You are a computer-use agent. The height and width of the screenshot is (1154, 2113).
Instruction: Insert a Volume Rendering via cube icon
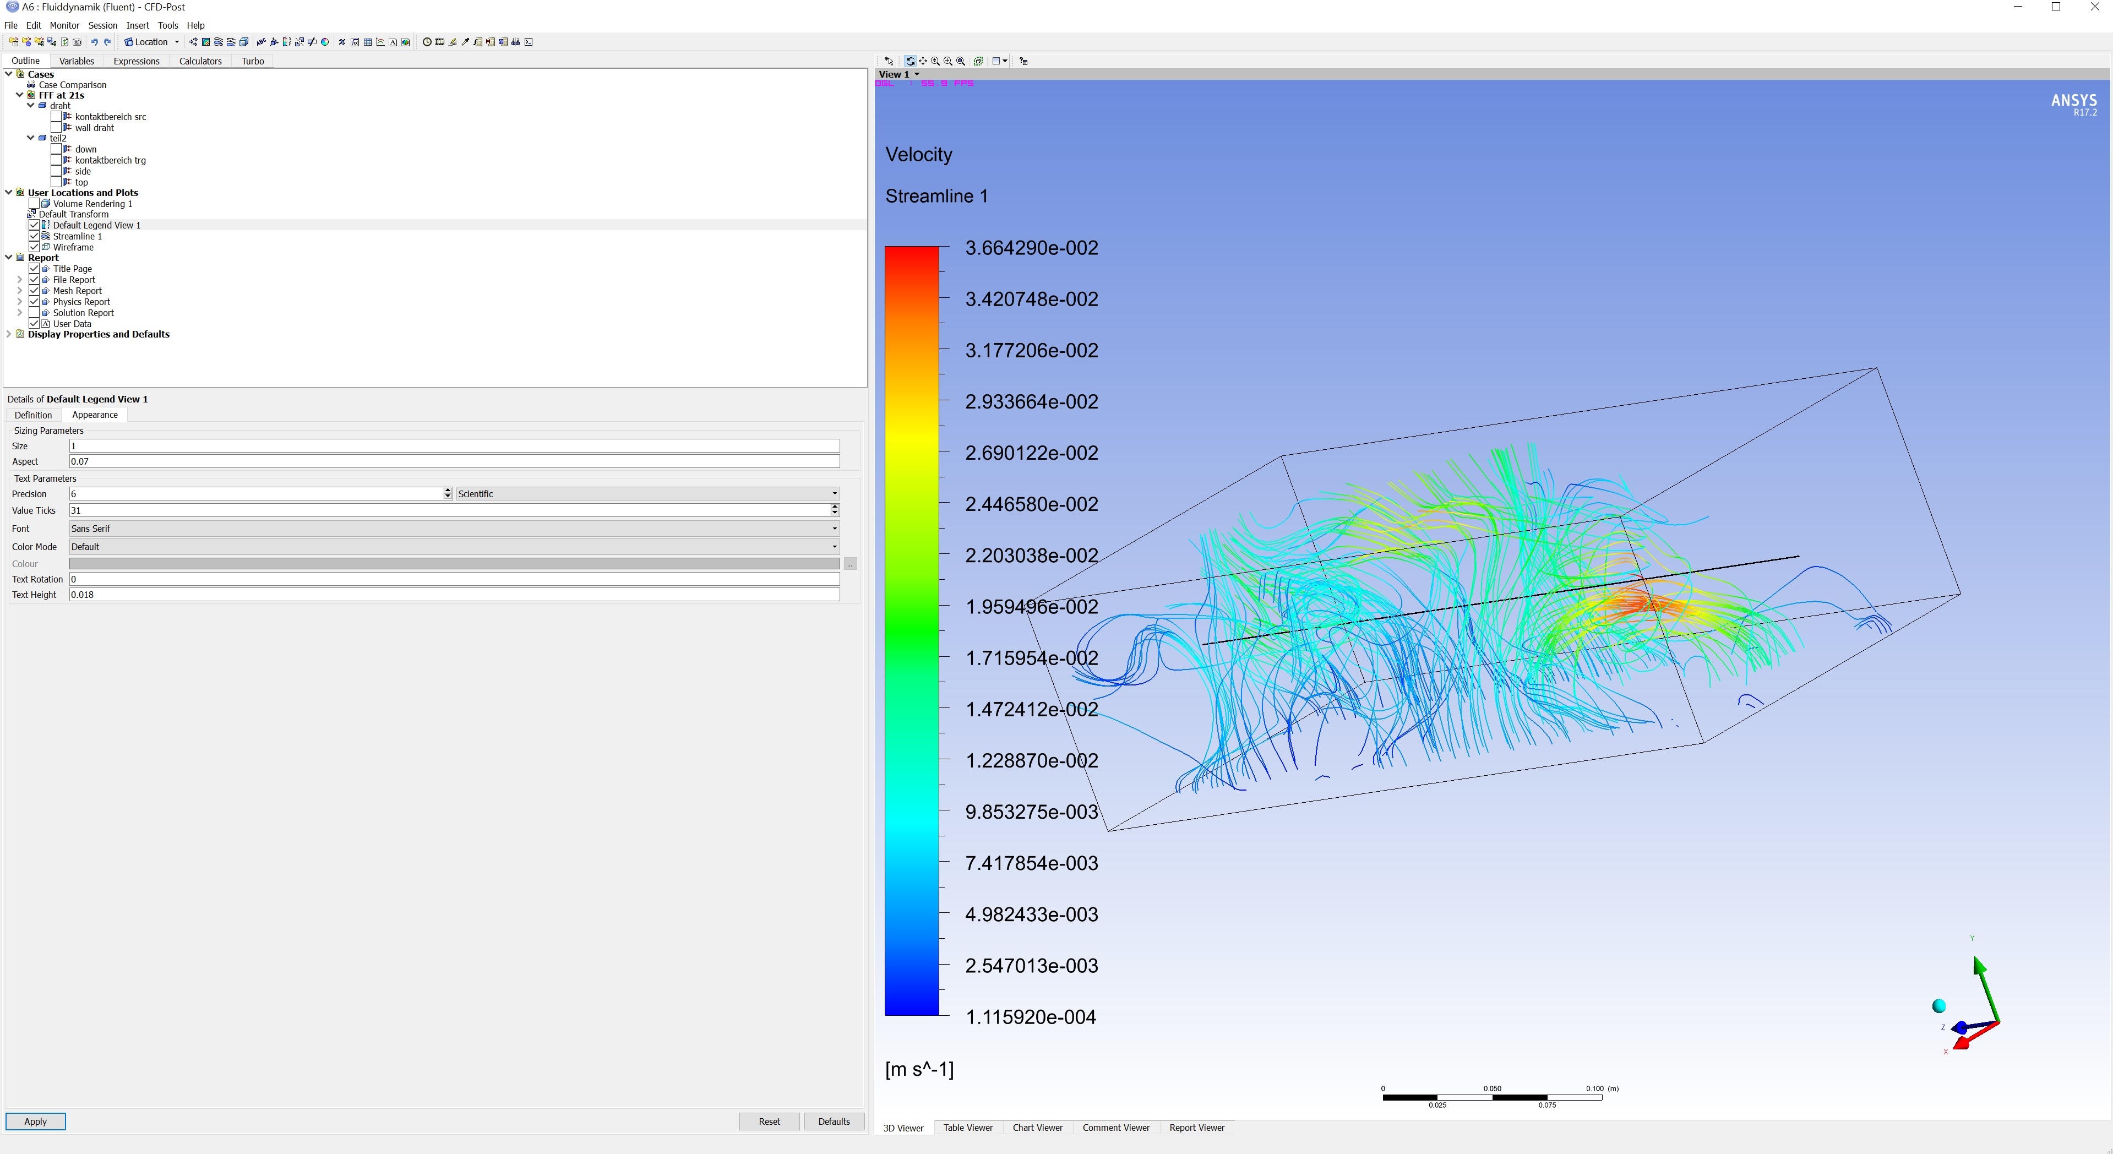point(244,42)
